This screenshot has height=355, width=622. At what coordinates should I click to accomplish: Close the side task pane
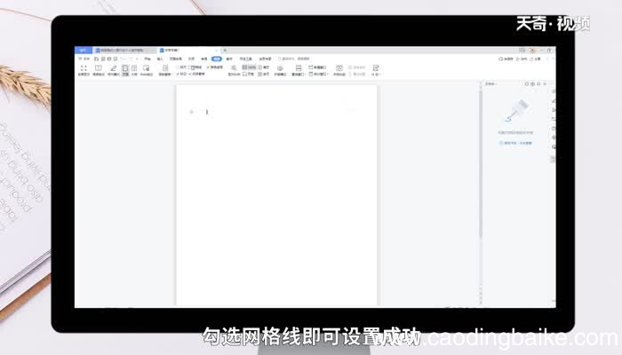(545, 84)
